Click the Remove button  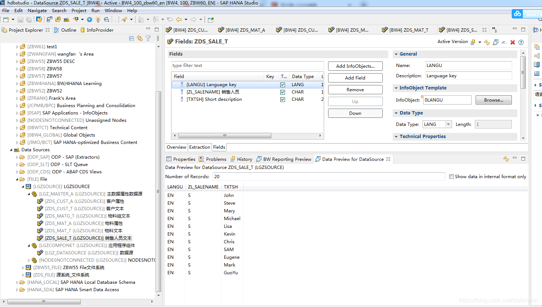click(355, 90)
